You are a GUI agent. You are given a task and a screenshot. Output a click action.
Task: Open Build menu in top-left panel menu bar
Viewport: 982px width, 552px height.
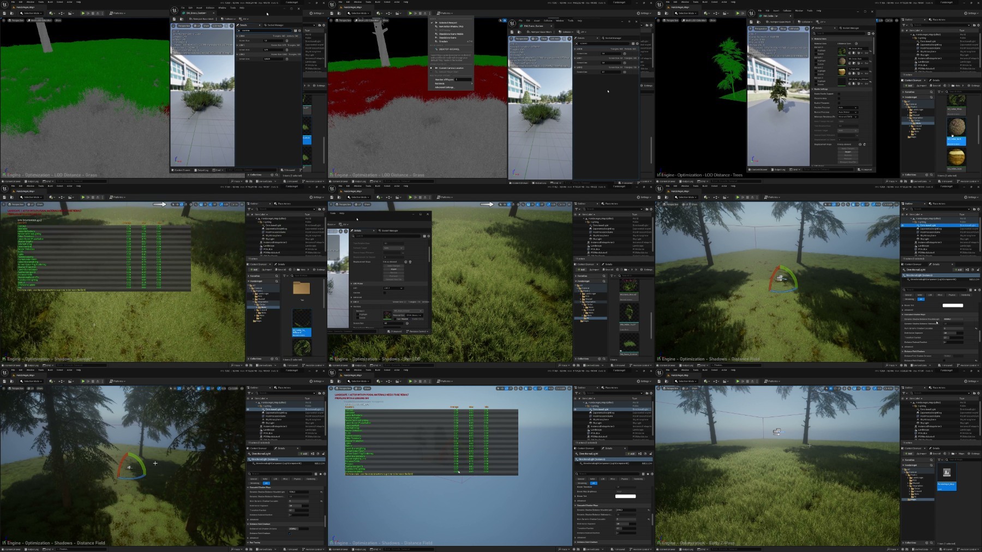tap(50, 2)
